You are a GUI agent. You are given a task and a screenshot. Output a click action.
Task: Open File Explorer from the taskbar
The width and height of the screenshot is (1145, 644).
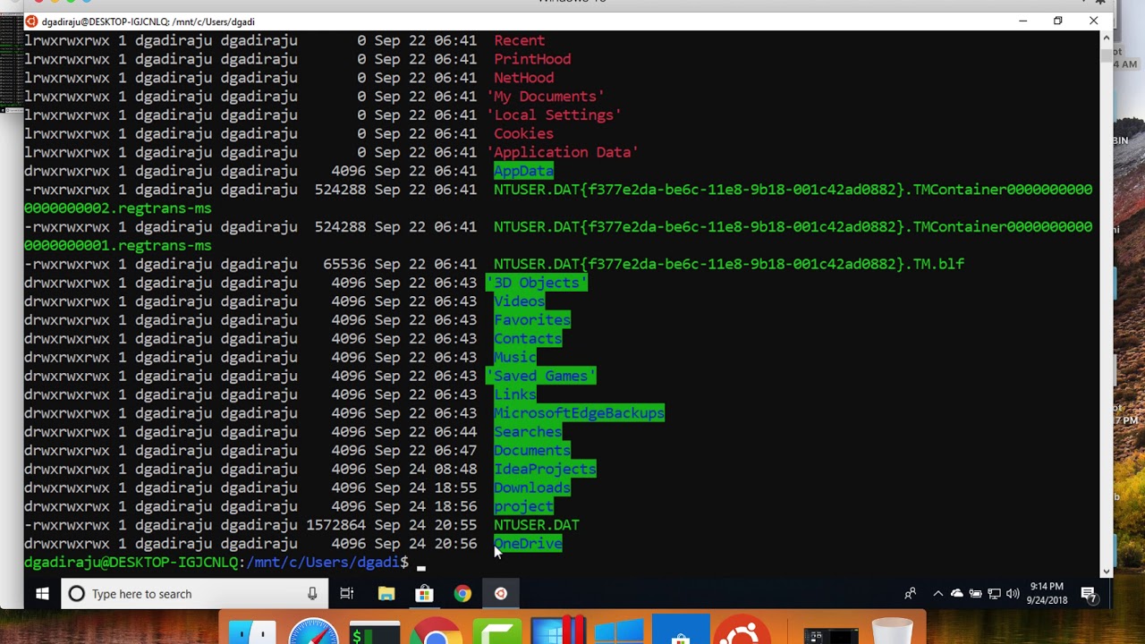(386, 594)
